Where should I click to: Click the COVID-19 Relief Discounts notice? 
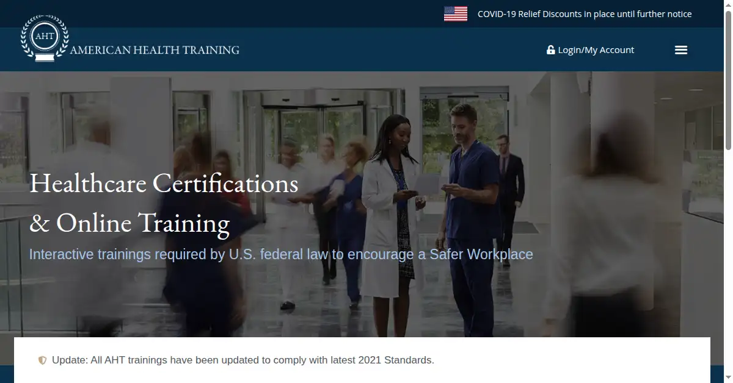click(585, 14)
